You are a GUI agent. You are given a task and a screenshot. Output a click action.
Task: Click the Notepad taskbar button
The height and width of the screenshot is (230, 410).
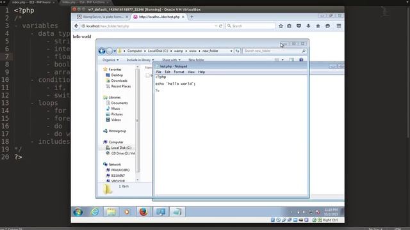click(x=177, y=212)
